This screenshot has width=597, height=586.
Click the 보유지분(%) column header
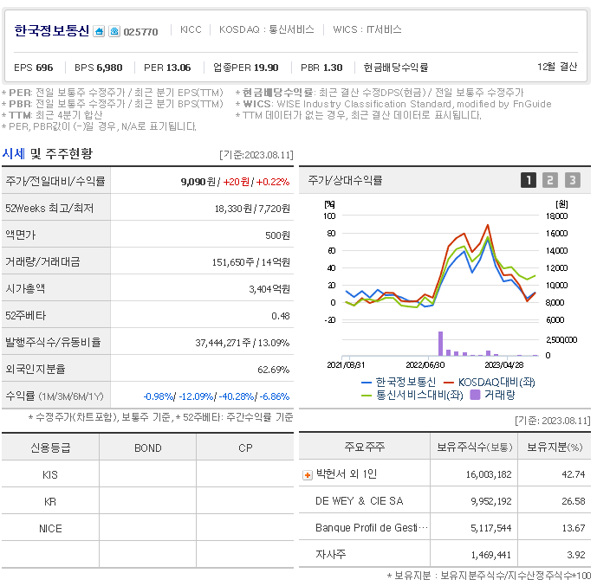555,448
